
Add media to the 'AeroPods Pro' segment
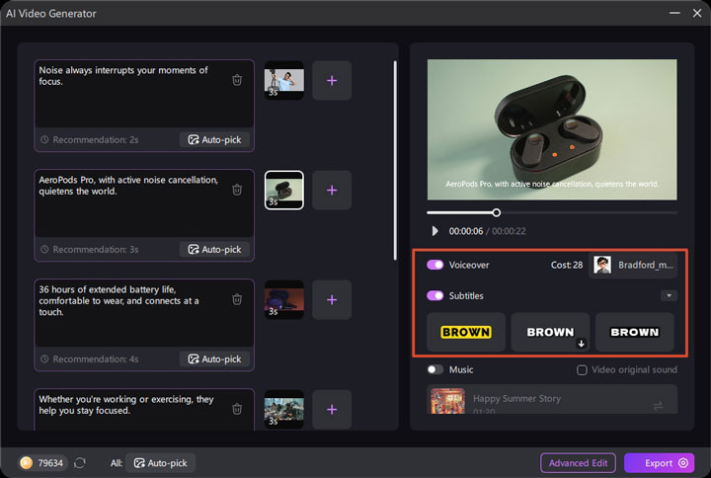(332, 190)
